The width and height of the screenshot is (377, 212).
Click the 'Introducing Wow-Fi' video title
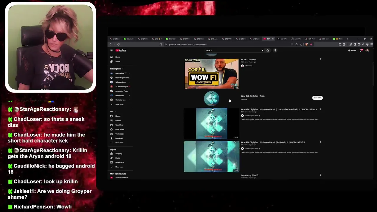click(x=249, y=175)
